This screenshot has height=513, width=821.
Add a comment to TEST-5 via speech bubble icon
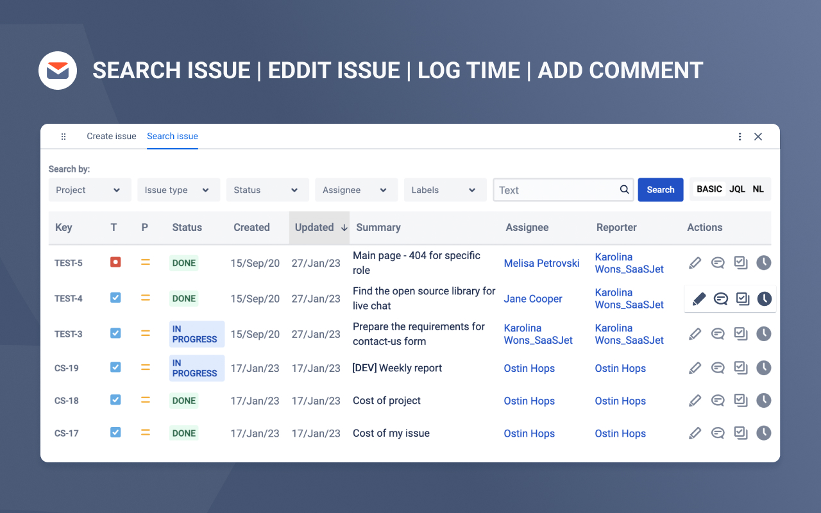point(718,262)
